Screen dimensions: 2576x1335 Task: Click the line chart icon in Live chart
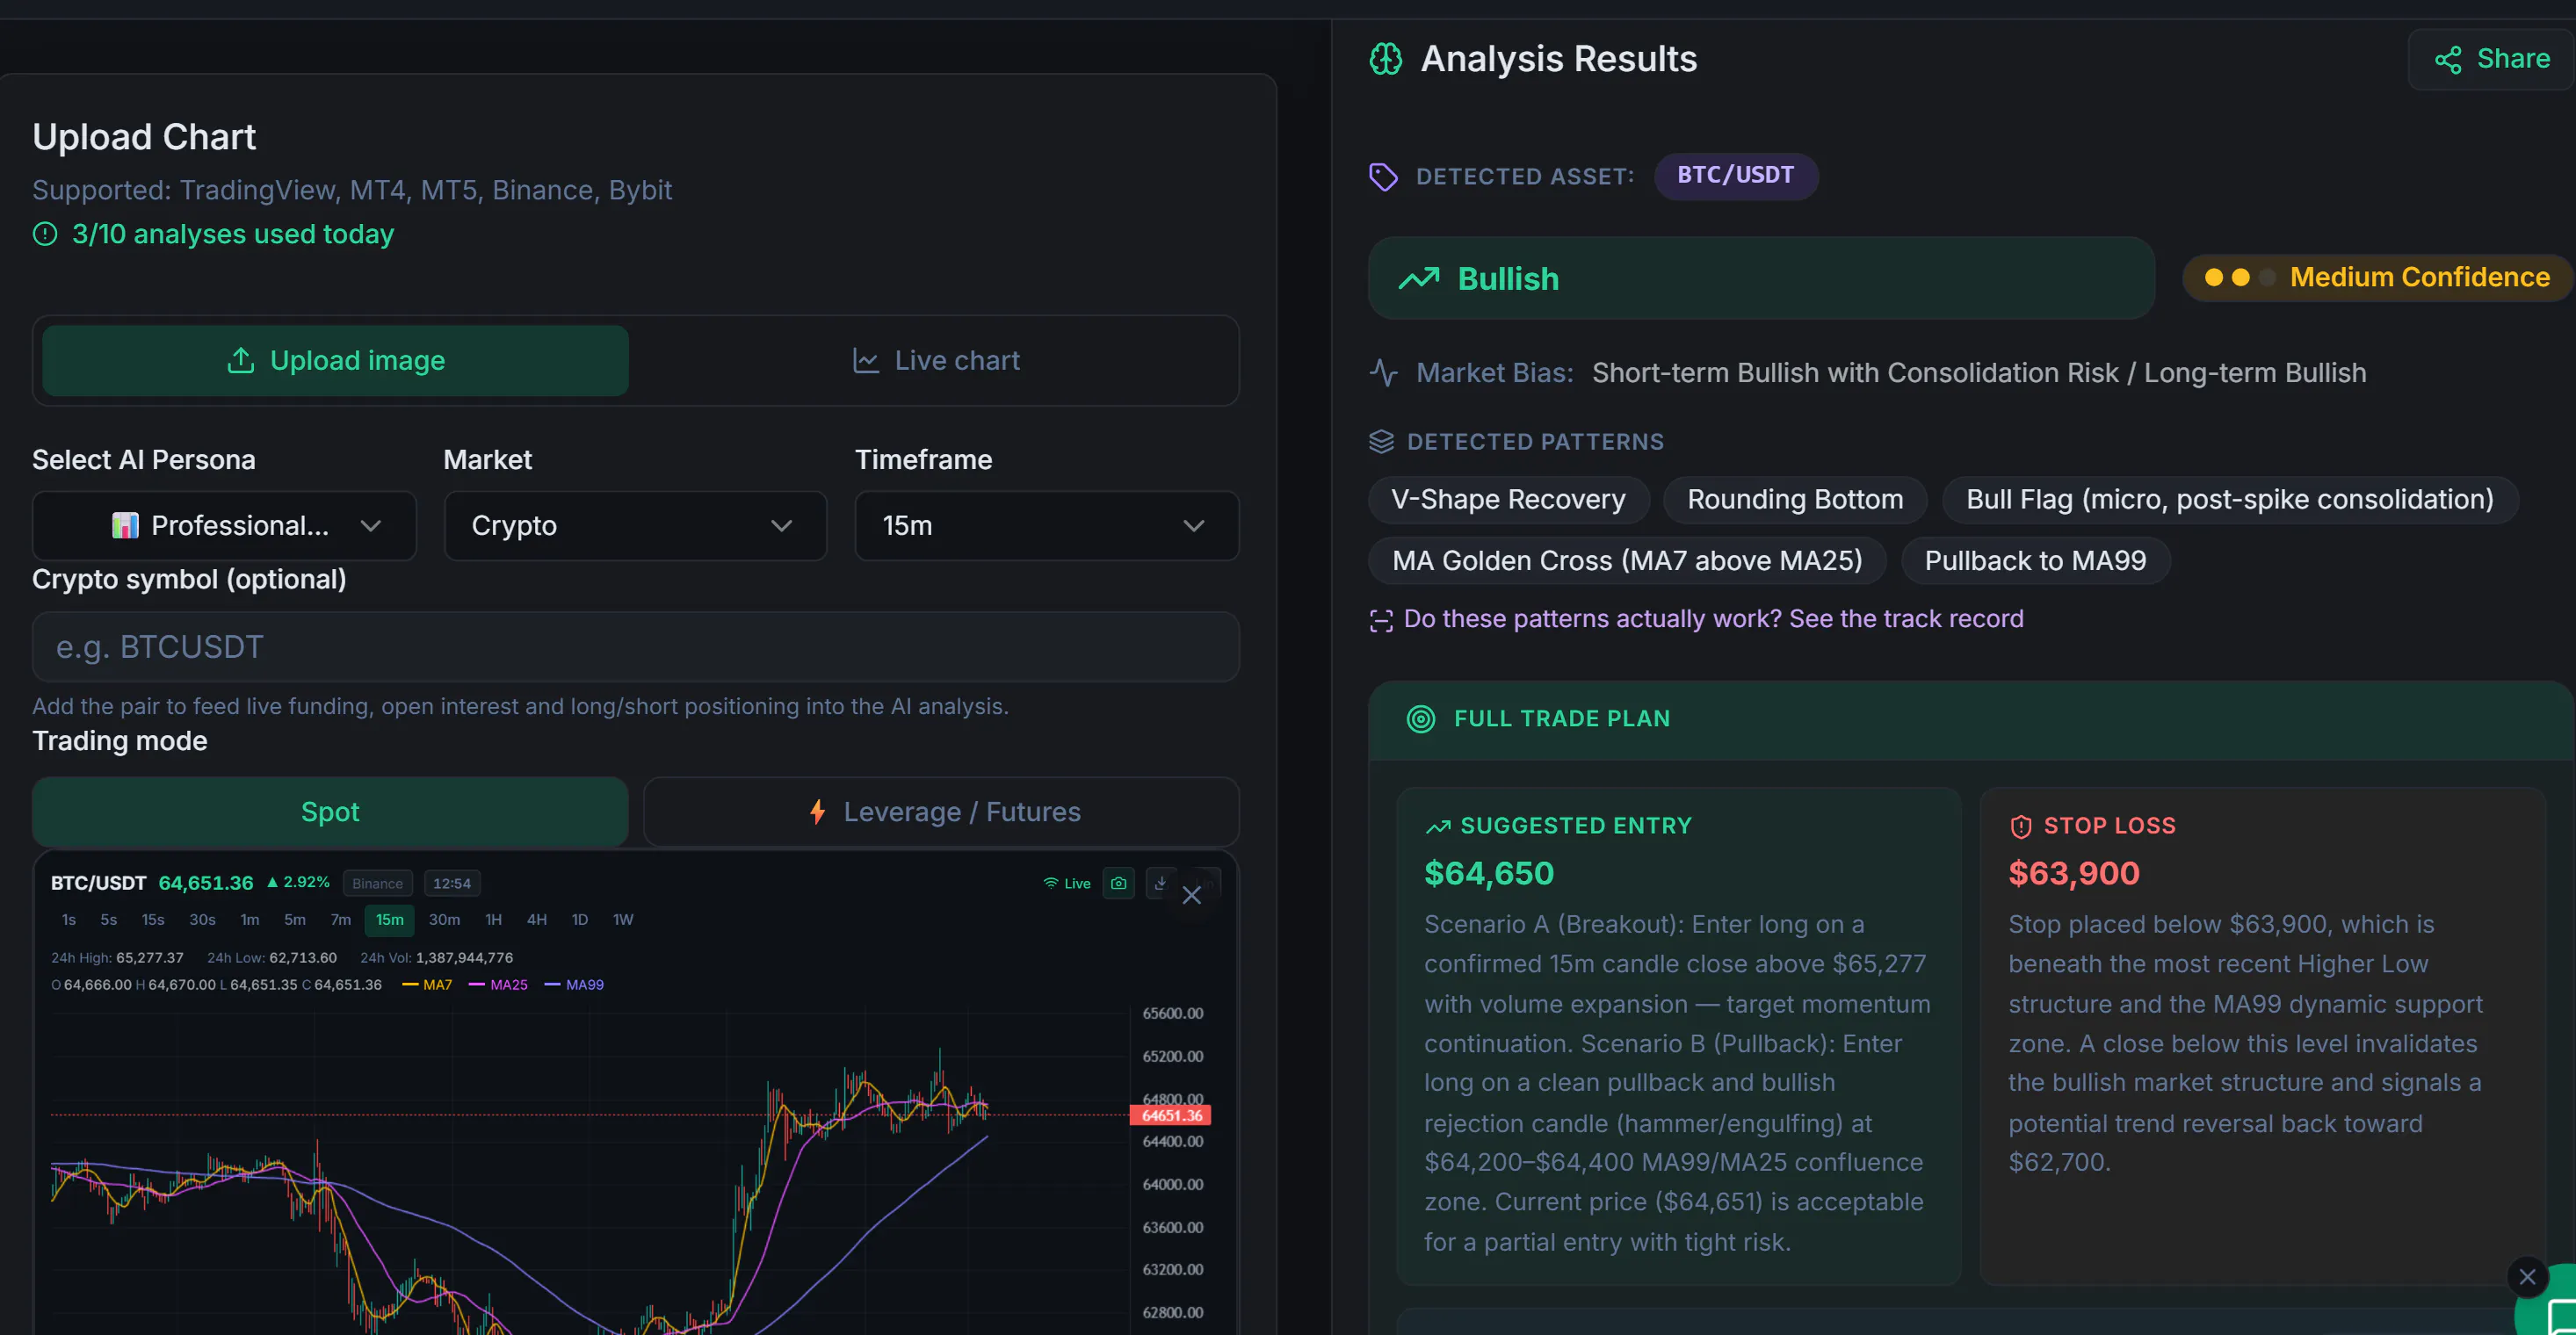pos(865,361)
